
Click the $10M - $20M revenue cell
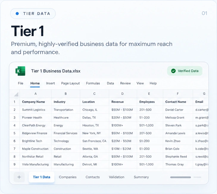pos(123,149)
